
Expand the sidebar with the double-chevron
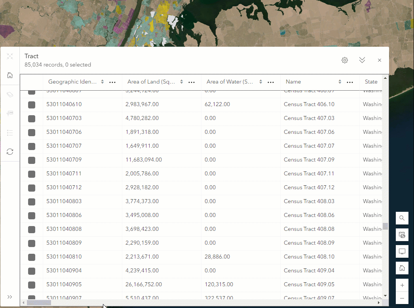[x=10, y=296]
